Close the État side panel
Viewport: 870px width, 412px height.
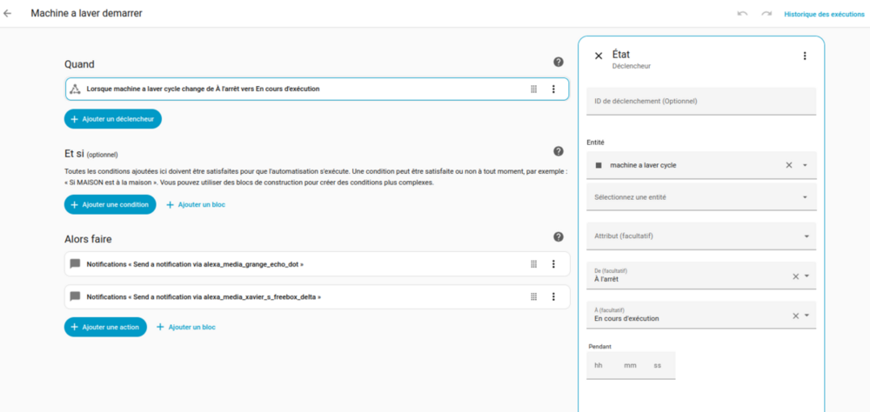599,56
